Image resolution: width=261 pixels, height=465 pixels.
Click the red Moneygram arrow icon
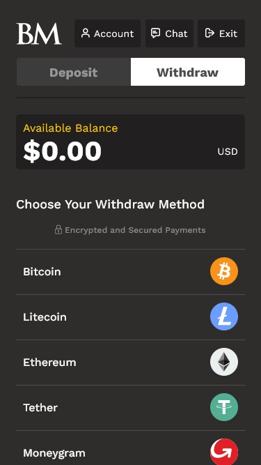224,452
